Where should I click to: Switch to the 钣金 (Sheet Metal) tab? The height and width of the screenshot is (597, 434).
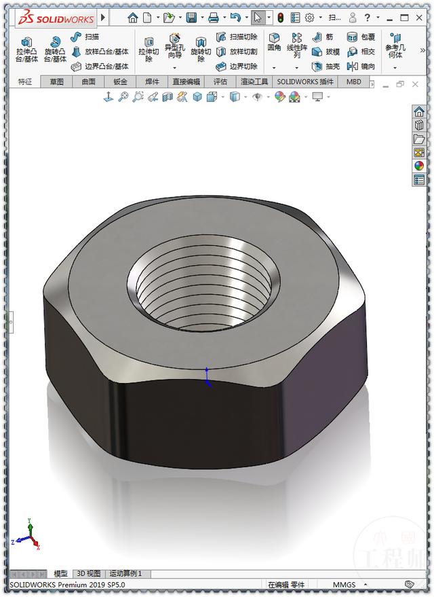tap(121, 82)
